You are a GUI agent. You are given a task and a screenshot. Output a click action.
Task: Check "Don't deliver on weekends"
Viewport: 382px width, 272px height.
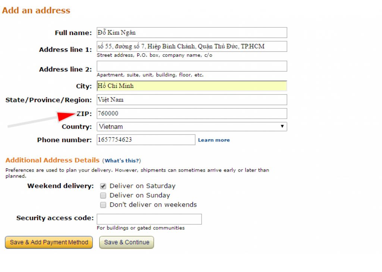pyautogui.click(x=103, y=204)
